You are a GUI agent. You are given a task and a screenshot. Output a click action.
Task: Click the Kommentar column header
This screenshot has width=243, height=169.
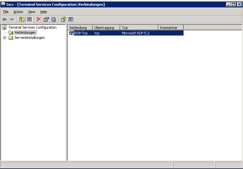171,28
